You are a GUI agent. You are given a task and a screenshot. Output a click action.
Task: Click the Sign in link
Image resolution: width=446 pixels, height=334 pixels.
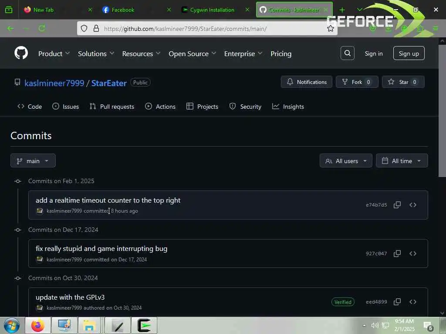tap(373, 53)
